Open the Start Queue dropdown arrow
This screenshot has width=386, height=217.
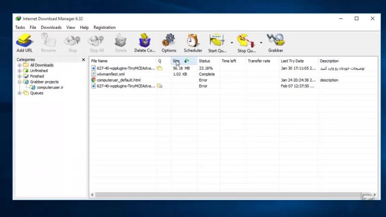click(x=232, y=43)
